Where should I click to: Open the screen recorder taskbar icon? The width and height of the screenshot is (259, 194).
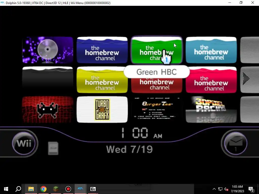click(x=68, y=189)
